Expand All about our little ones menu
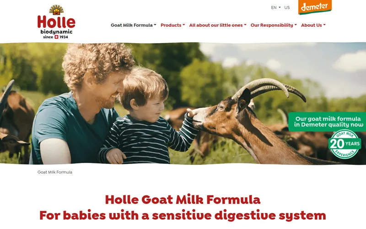 coord(218,25)
